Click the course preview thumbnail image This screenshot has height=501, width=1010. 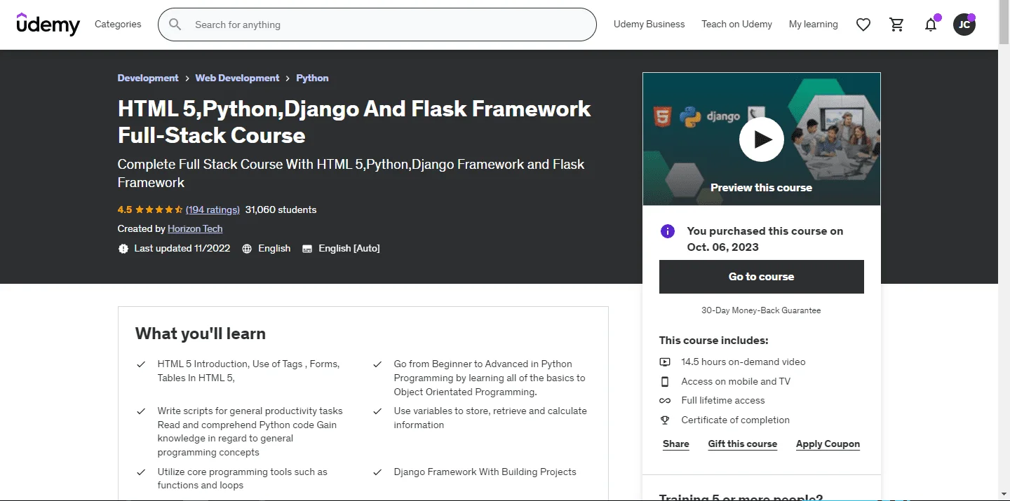click(761, 139)
